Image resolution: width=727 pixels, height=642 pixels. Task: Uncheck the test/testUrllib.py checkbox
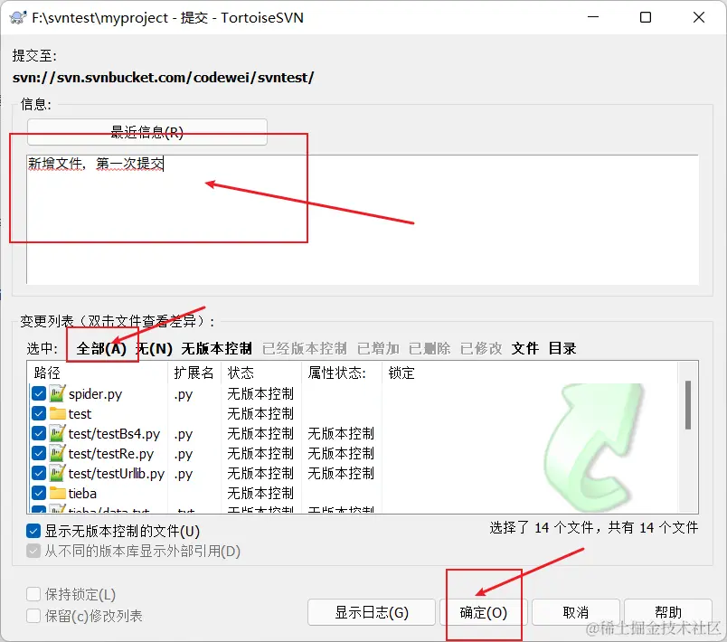click(39, 473)
